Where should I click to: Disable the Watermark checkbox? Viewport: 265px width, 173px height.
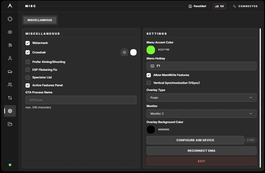tap(28, 43)
